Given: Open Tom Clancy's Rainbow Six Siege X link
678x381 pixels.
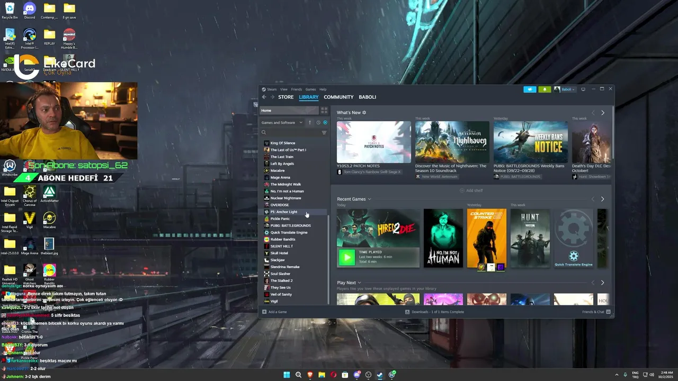Looking at the screenshot, I should (x=369, y=172).
